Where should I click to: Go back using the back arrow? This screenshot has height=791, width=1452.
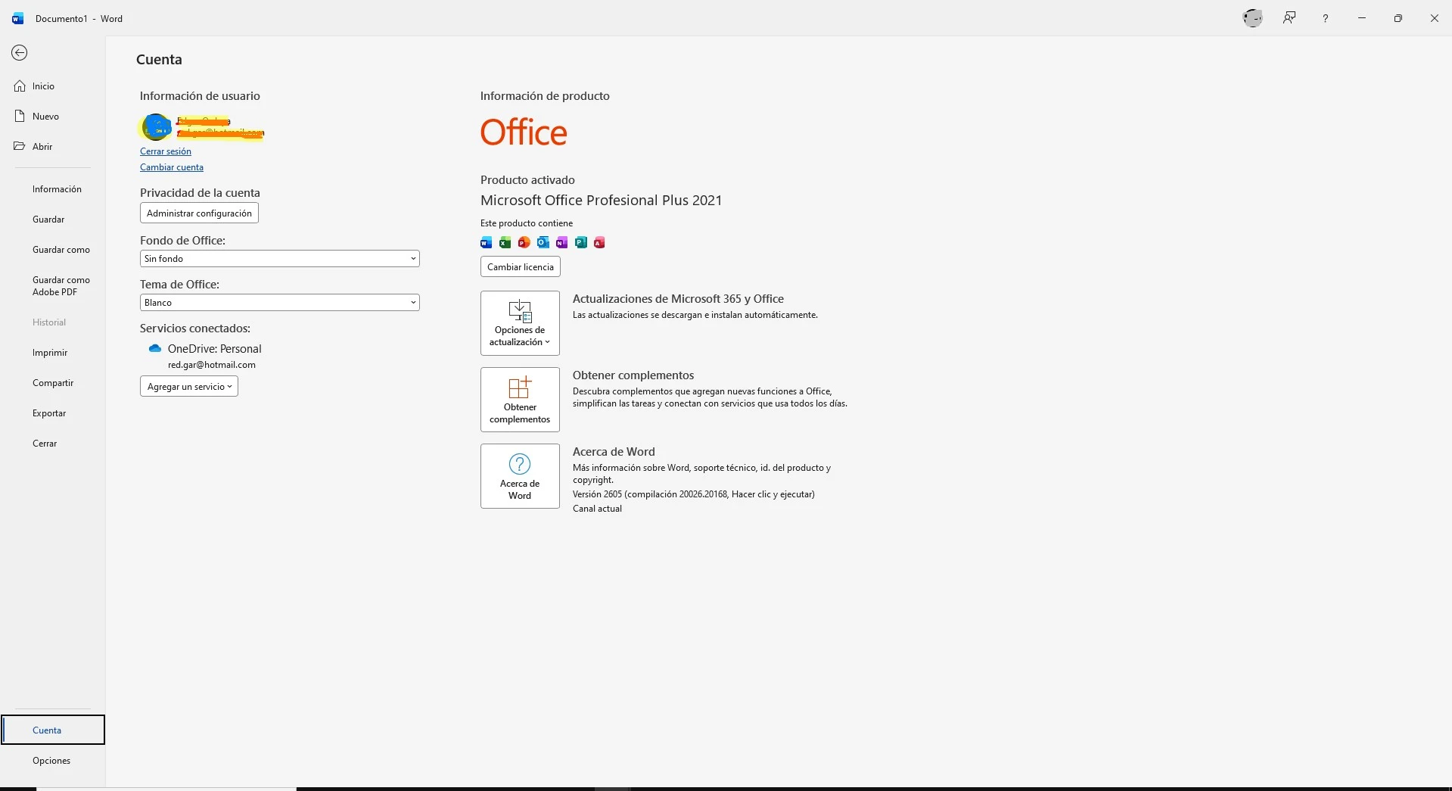point(20,52)
